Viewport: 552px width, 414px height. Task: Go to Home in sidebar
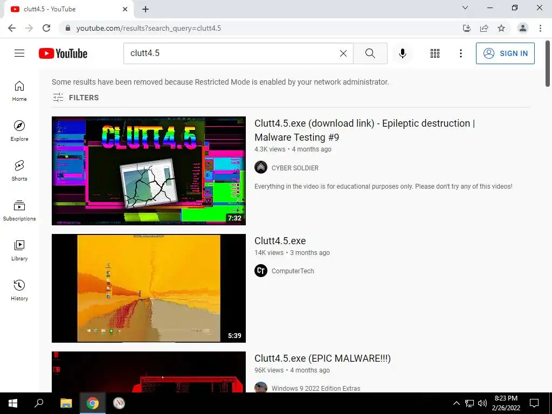click(x=19, y=91)
